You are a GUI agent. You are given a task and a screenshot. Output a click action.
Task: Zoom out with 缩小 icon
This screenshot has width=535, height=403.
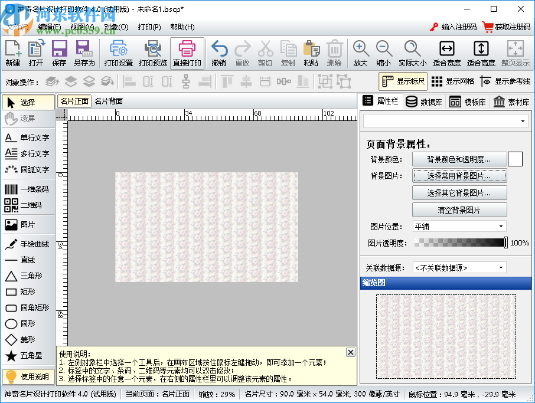click(x=383, y=53)
